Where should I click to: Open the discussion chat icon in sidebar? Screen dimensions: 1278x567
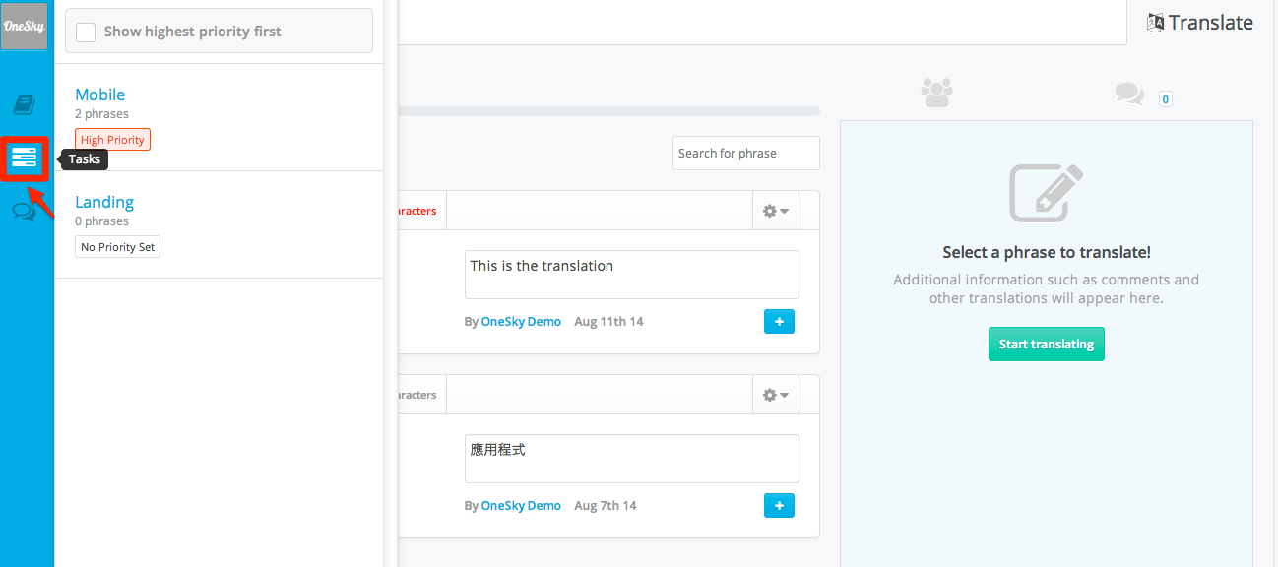pos(25,210)
